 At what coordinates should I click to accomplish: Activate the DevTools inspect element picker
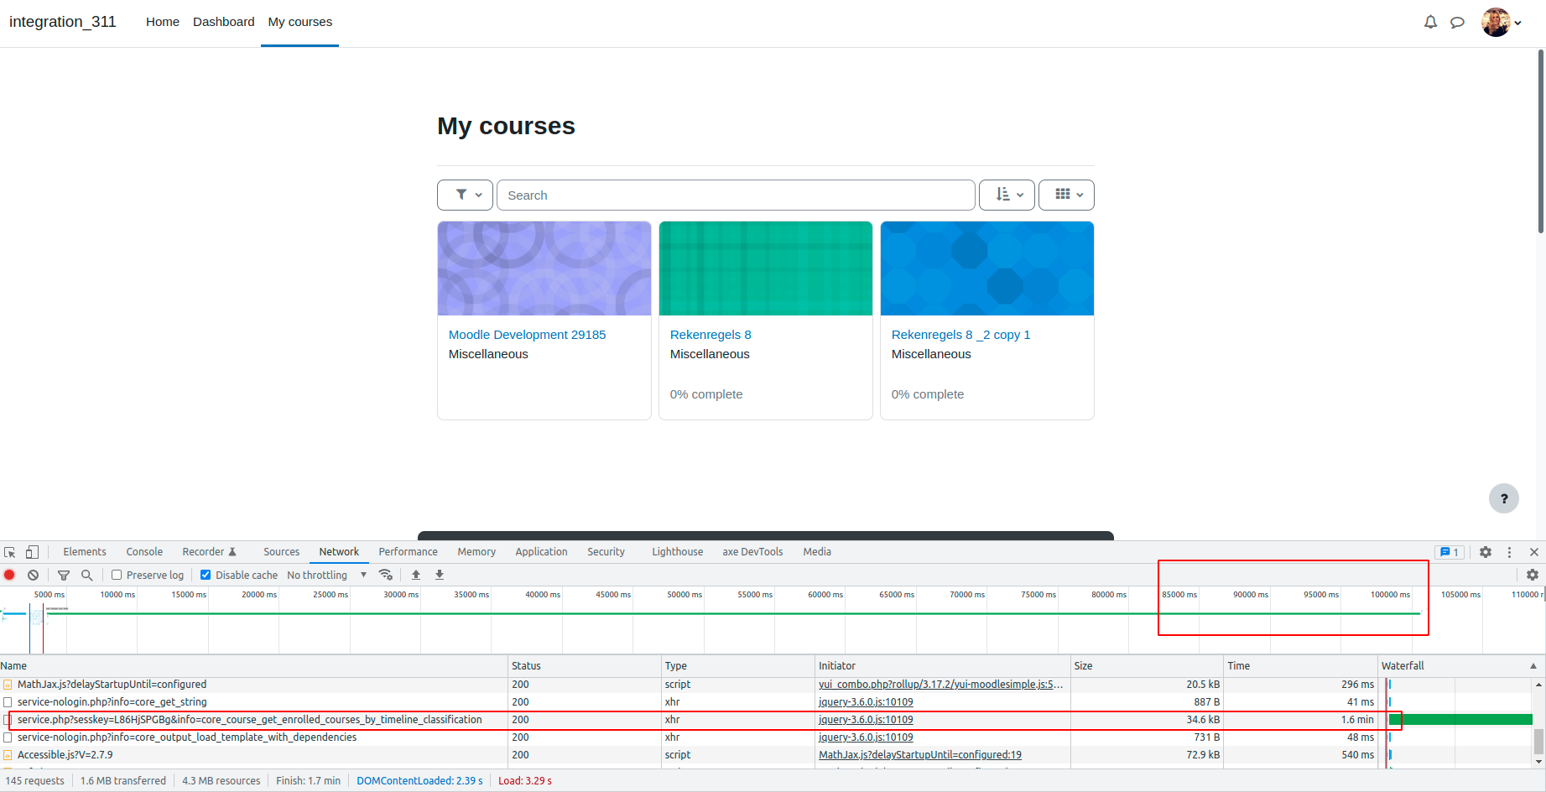point(10,552)
